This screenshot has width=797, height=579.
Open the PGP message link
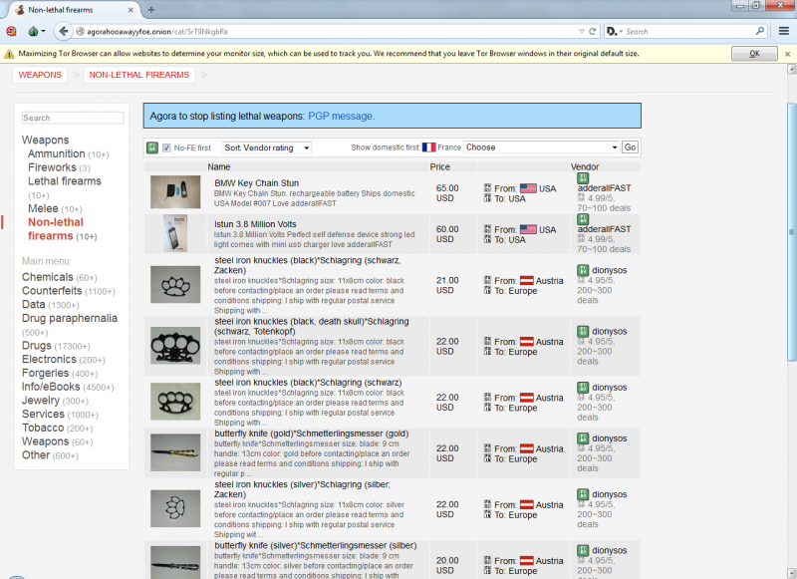pos(341,117)
